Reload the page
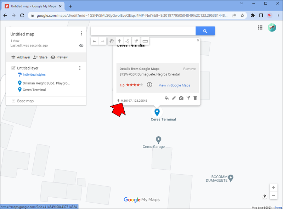283x209 pixels. (x=22, y=16)
